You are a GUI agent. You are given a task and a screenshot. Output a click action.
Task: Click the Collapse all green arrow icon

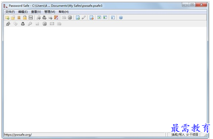point(105,18)
